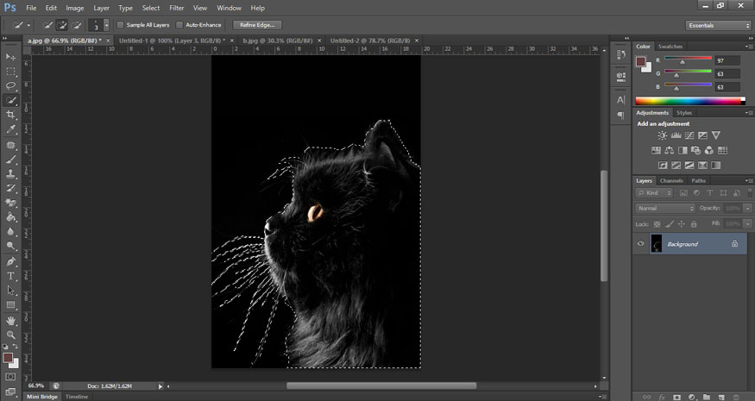The height and width of the screenshot is (401, 755).
Task: Click the Refine Edge button
Action: tap(257, 25)
